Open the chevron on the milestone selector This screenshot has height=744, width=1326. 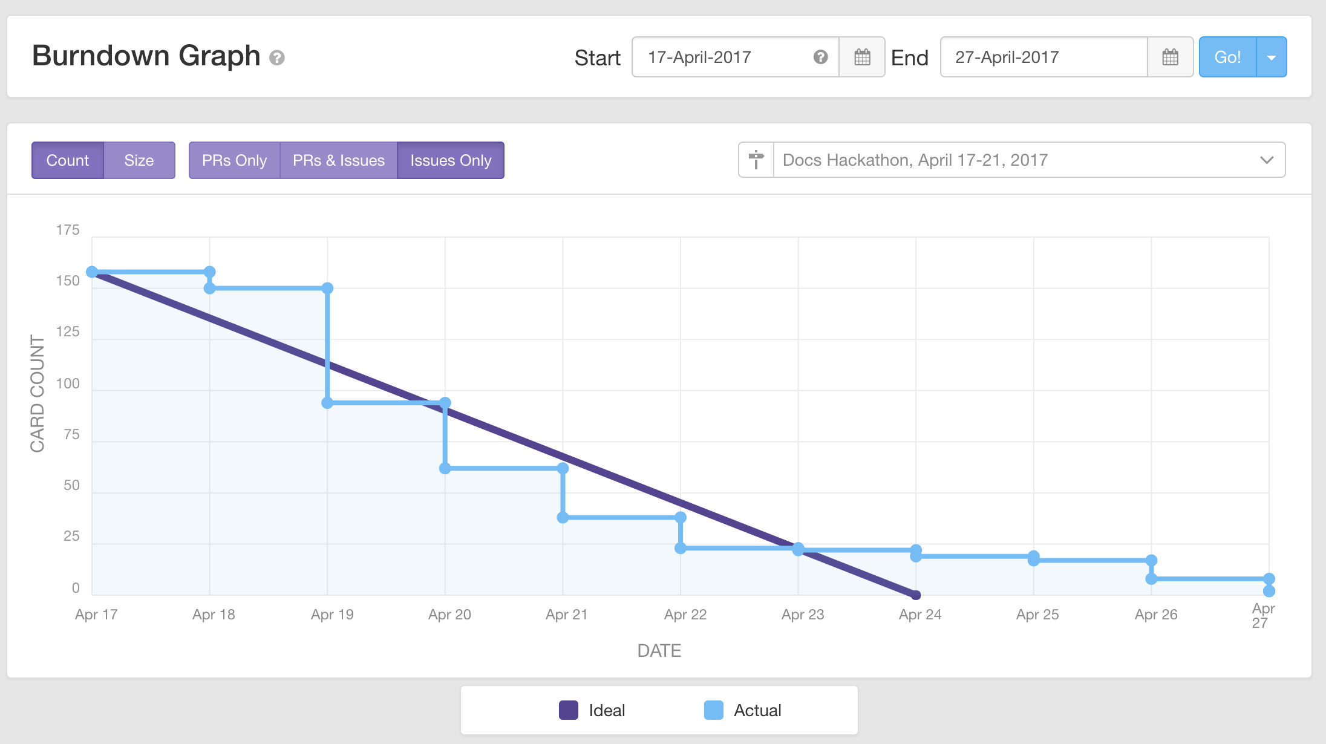point(1266,160)
